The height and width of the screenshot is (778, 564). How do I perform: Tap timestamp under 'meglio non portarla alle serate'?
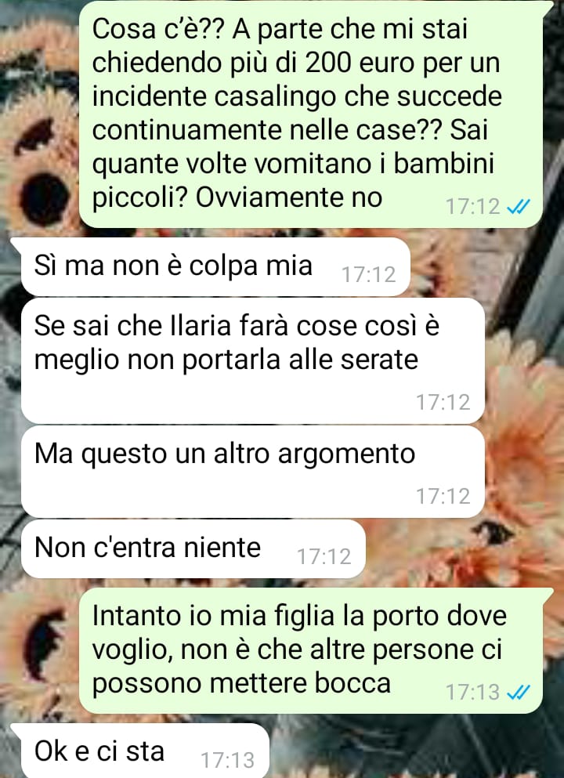tap(443, 403)
